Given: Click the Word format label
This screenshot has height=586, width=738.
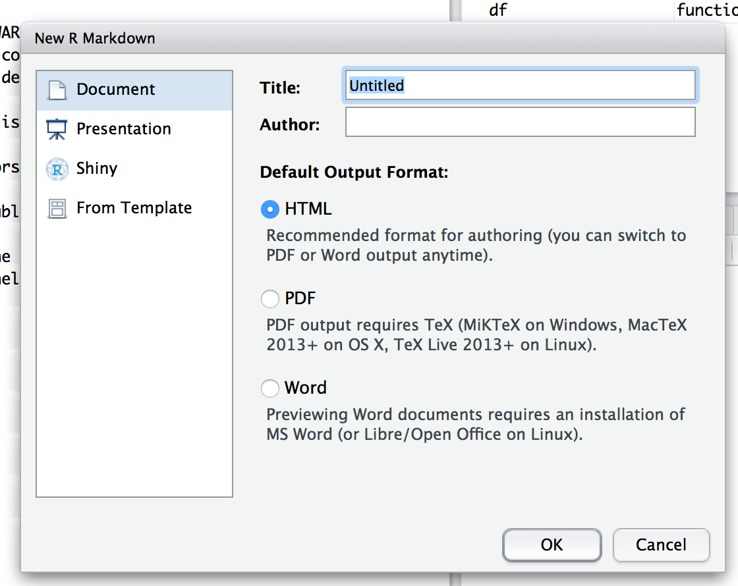Looking at the screenshot, I should tap(306, 388).
